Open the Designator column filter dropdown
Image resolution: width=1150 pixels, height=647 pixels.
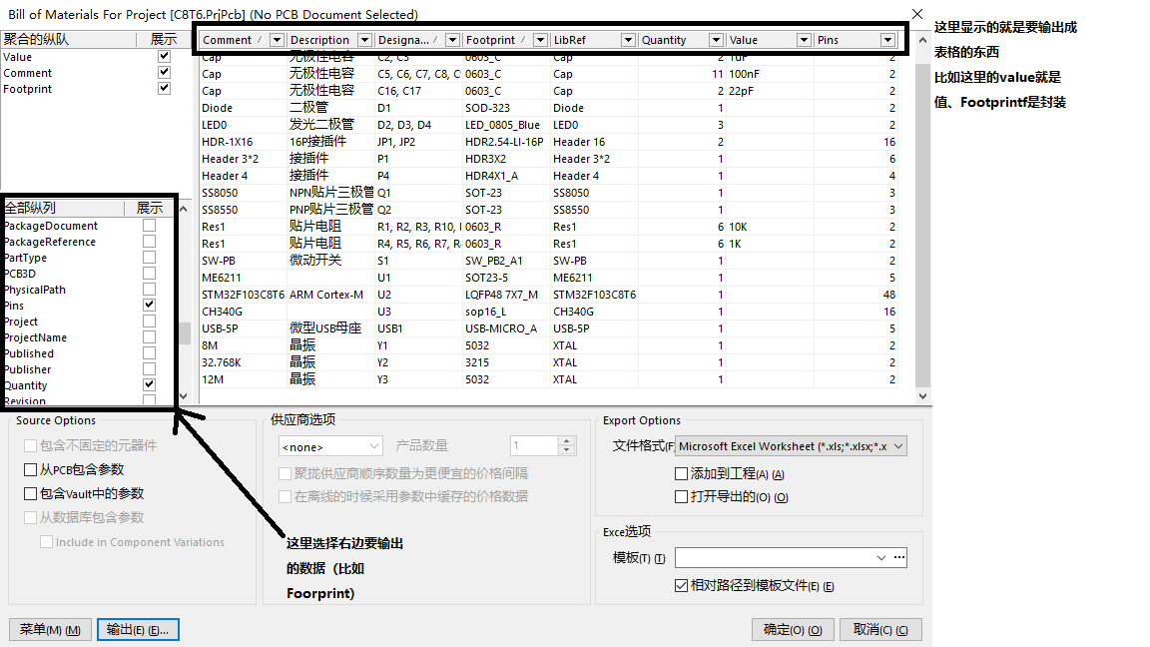click(452, 40)
